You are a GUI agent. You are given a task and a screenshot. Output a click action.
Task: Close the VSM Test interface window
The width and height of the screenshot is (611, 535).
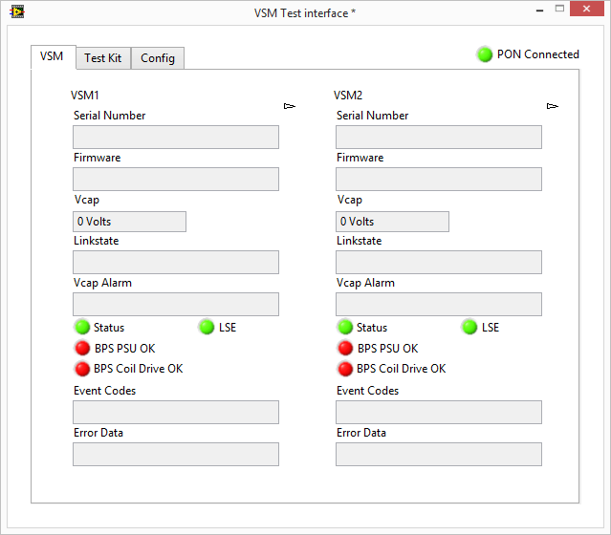click(x=586, y=9)
